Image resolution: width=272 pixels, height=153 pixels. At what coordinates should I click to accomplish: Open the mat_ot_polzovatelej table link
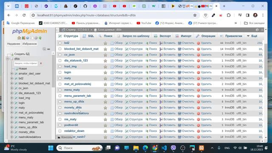click(77, 84)
